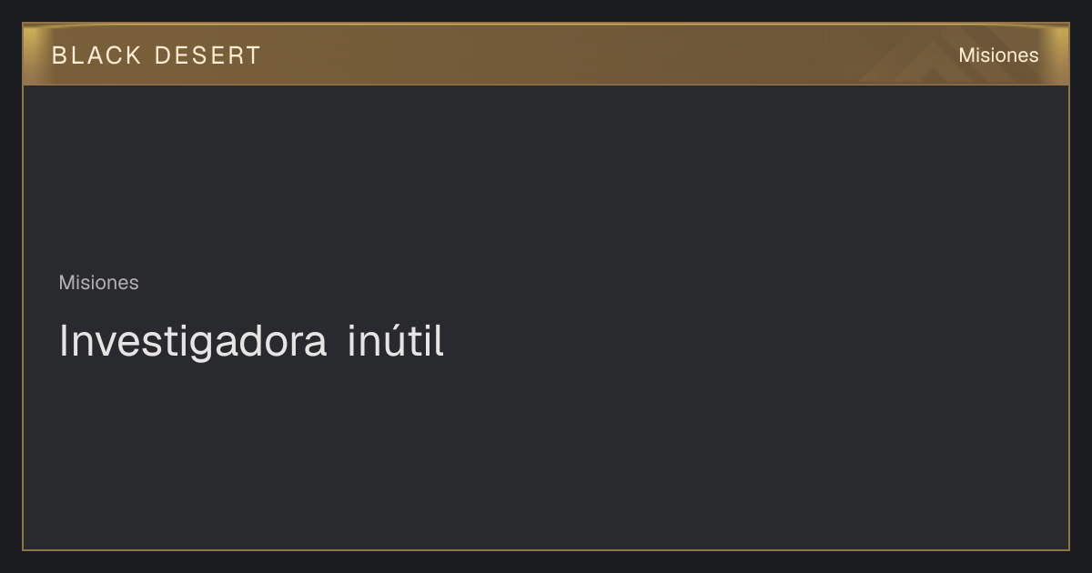Click the letter M of the header Misiones
The height and width of the screenshot is (573, 1092).
coord(966,55)
